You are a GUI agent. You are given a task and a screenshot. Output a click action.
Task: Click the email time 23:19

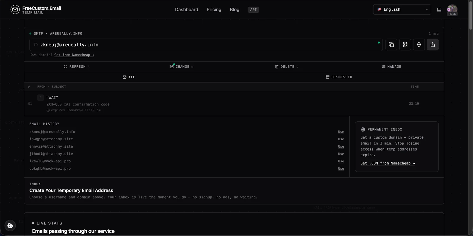414,104
